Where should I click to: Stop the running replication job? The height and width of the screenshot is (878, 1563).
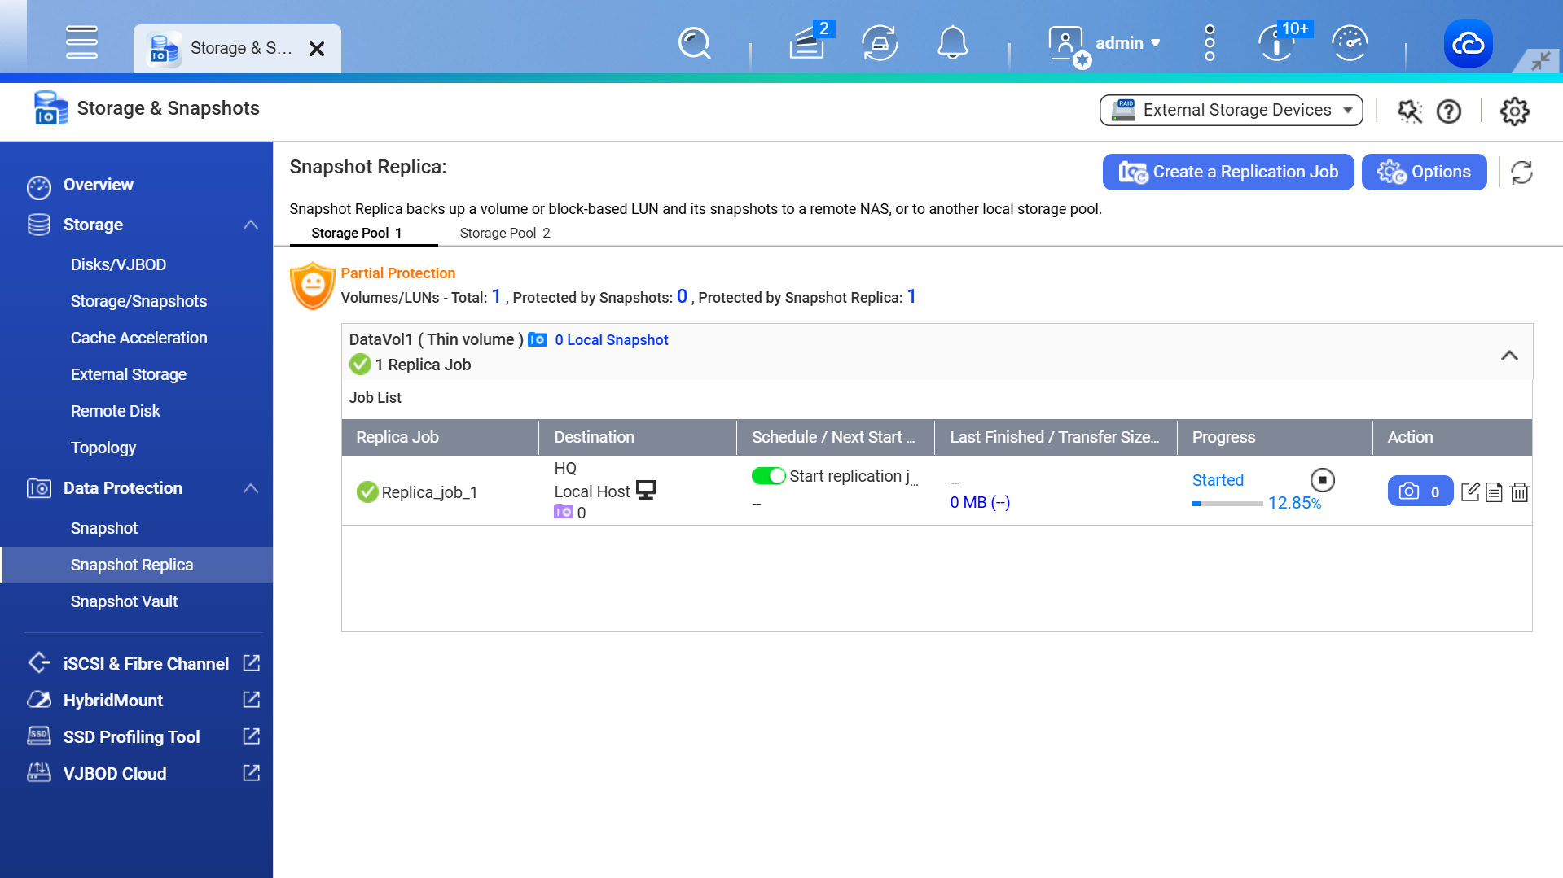coord(1322,480)
